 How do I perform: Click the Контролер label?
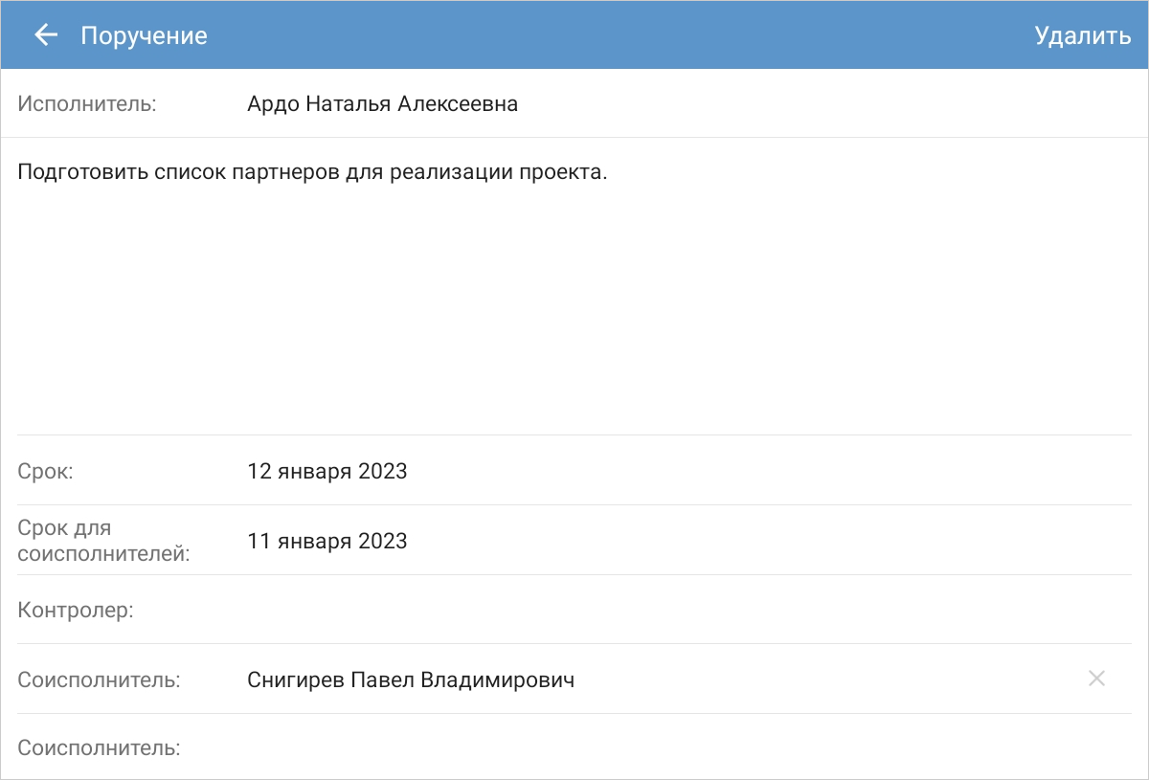click(75, 611)
